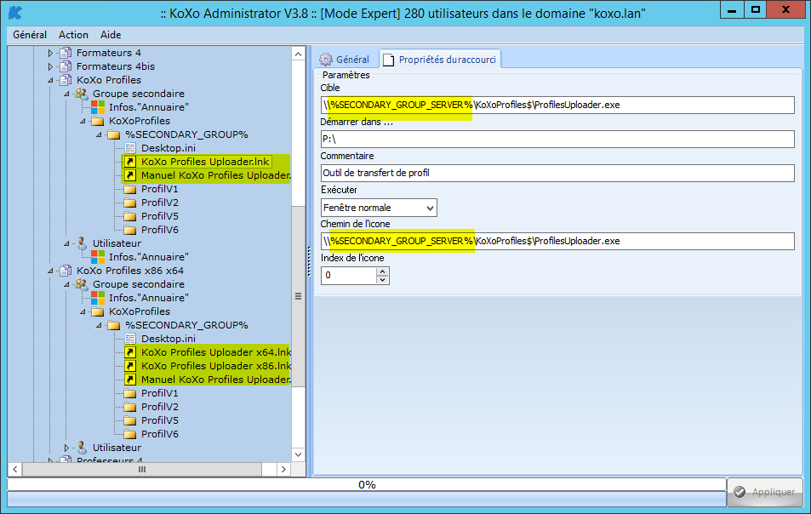
Task: Click the tree scroll down arrow
Action: click(299, 454)
